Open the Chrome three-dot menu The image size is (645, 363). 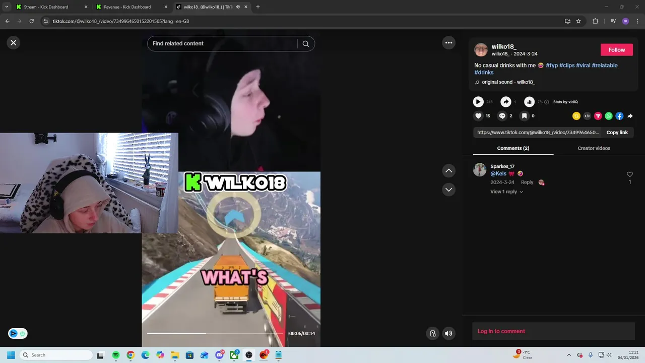[x=638, y=21]
